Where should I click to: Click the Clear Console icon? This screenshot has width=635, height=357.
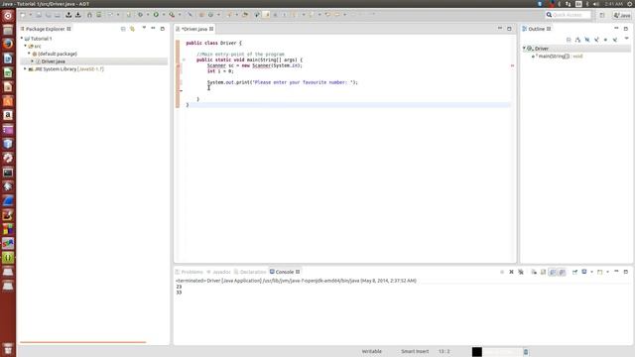pyautogui.click(x=534, y=272)
